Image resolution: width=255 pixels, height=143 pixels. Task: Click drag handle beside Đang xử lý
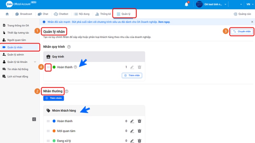point(48,140)
